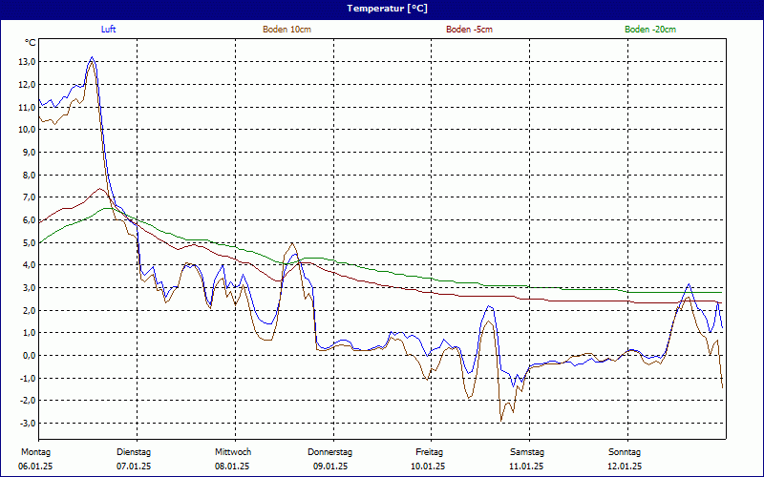Click the 7,0 y-axis value
Viewport: 764px width, 477px height.
pyautogui.click(x=29, y=197)
